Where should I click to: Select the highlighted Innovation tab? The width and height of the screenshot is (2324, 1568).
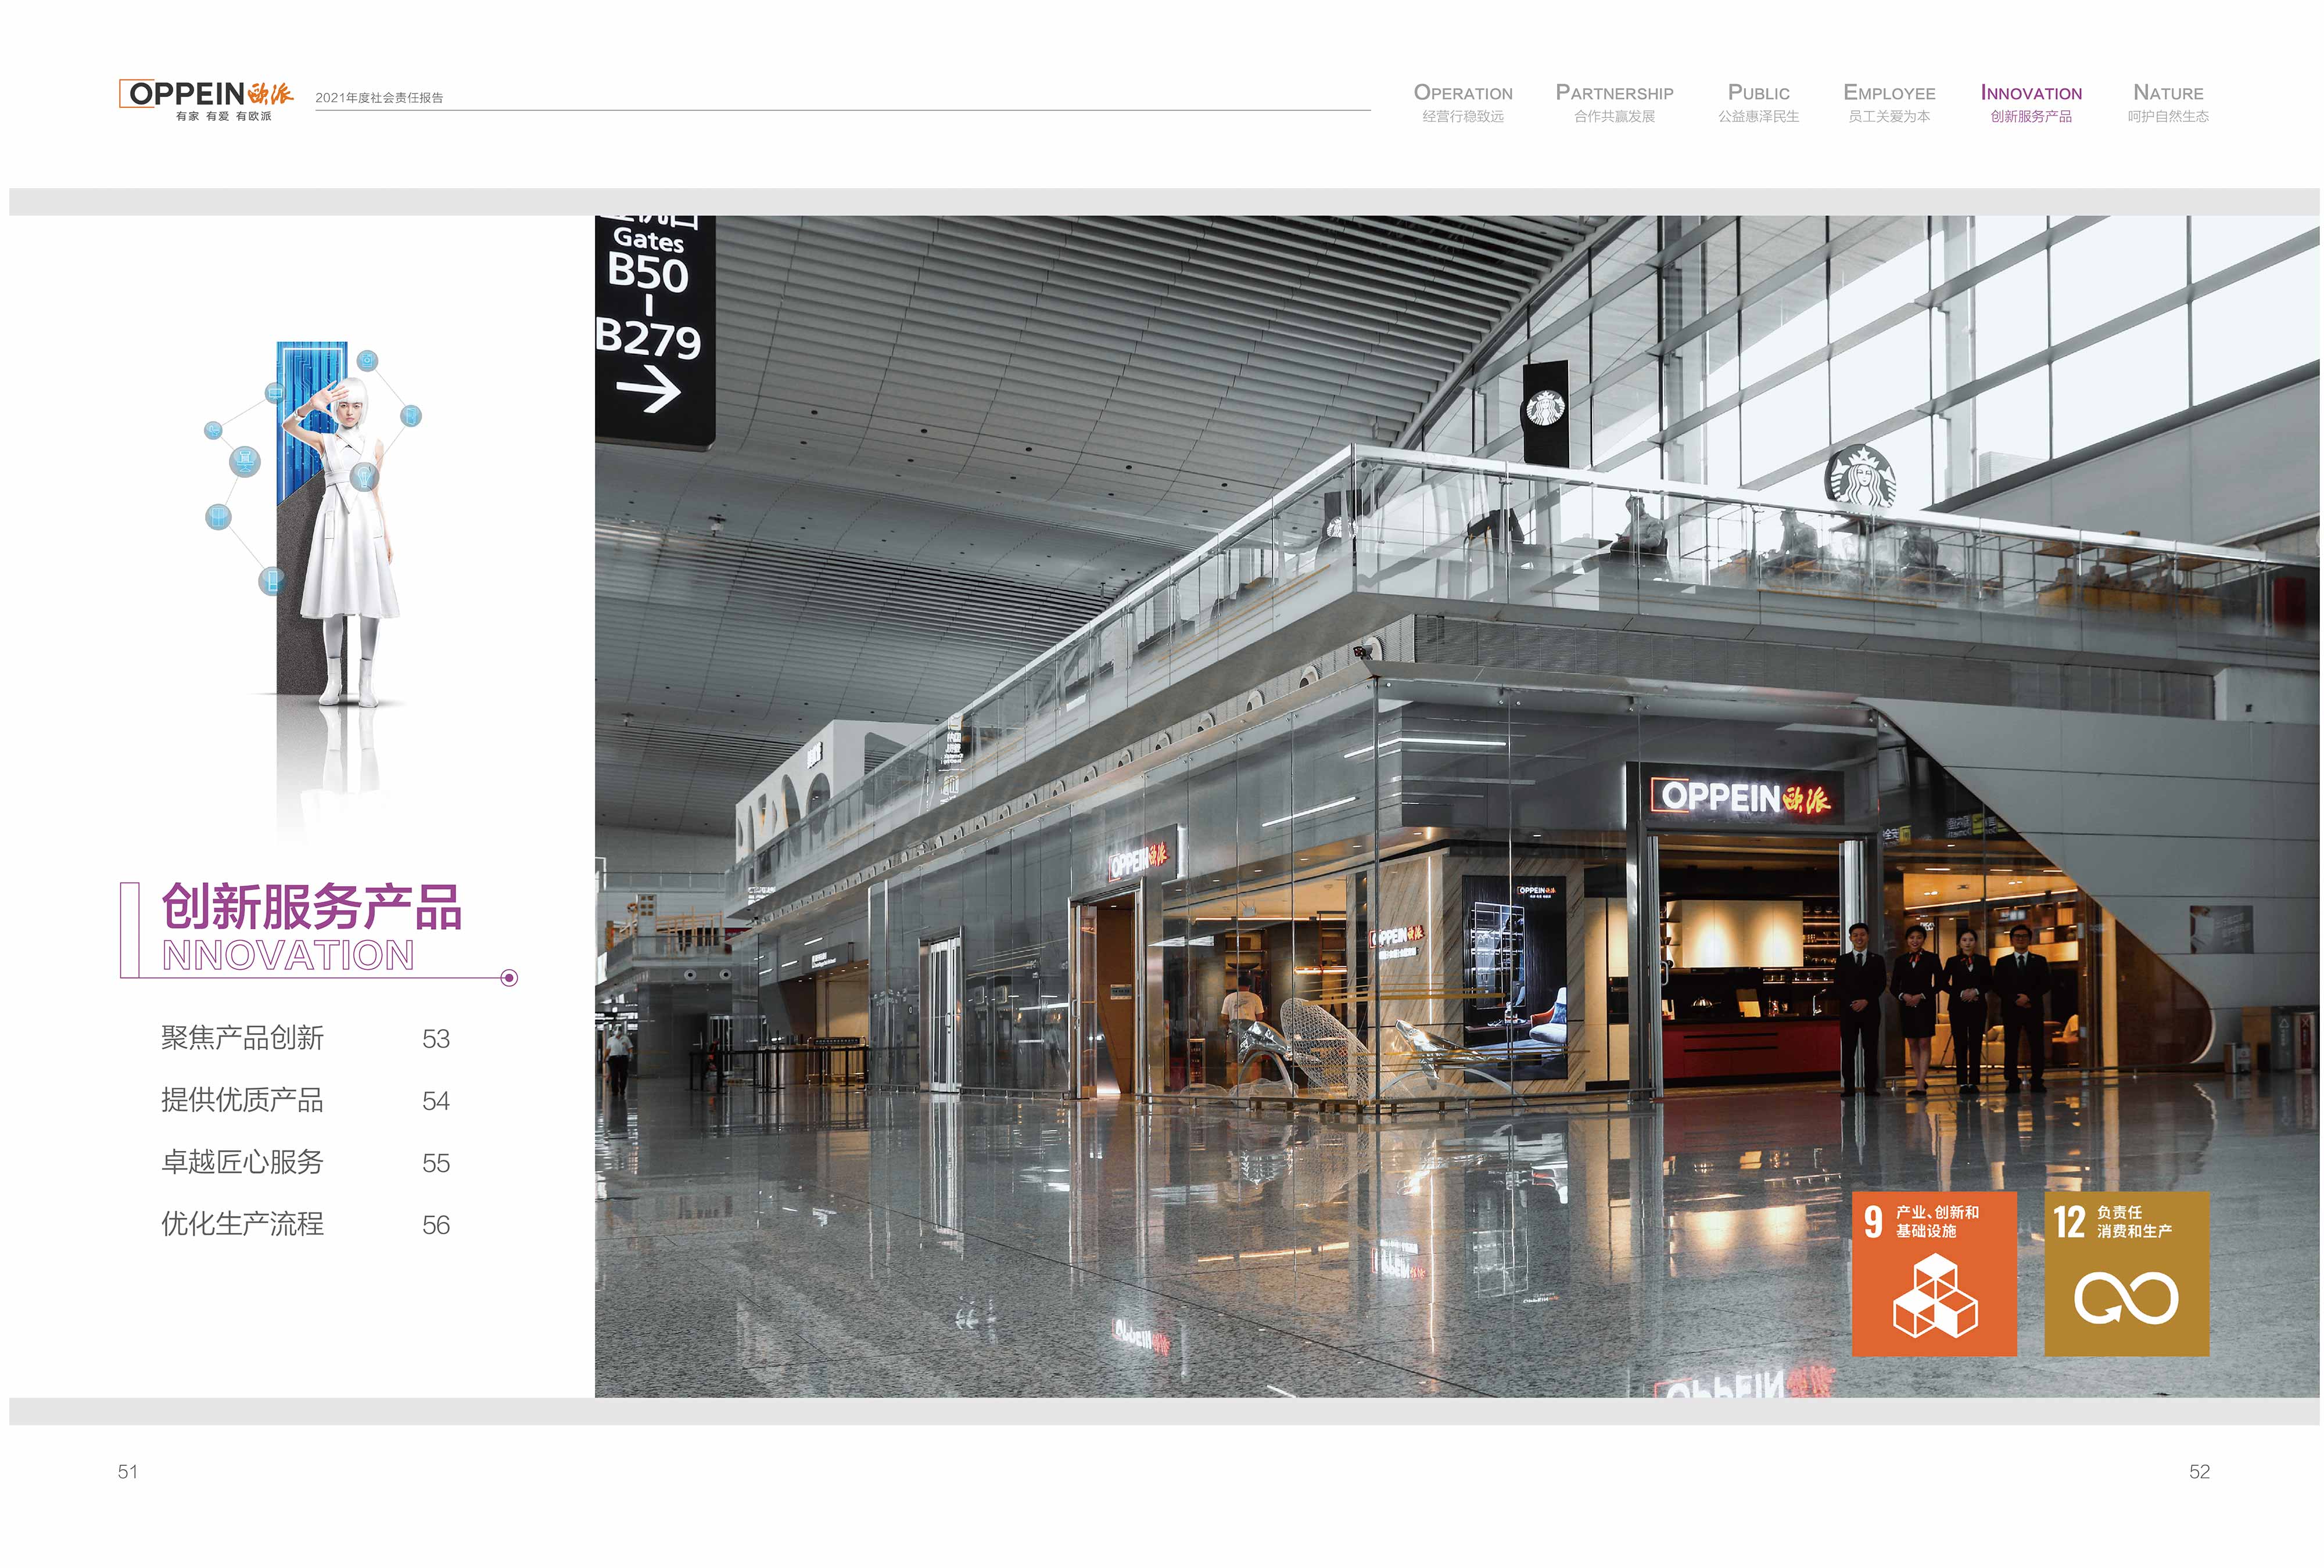pos(2031,103)
